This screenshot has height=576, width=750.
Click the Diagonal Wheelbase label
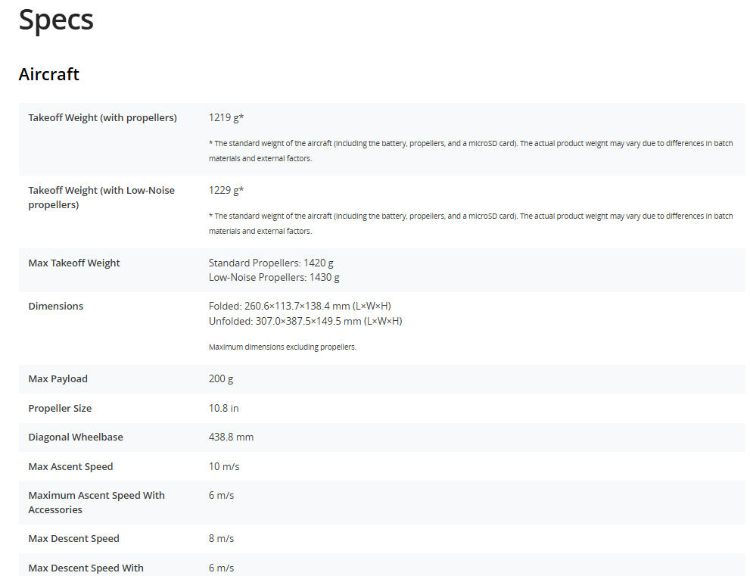(76, 437)
